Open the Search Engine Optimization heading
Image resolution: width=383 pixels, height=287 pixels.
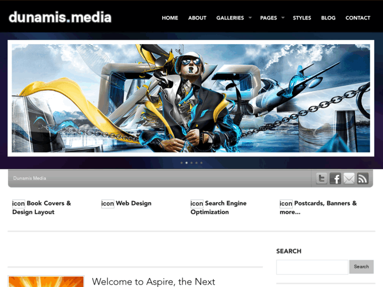tap(219, 207)
